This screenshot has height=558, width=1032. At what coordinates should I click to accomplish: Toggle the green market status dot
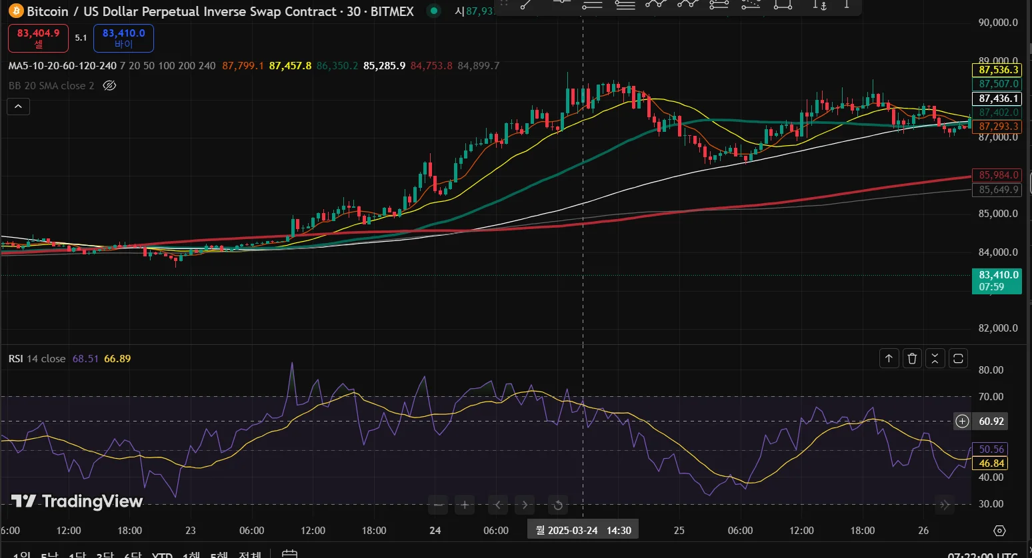pos(434,11)
